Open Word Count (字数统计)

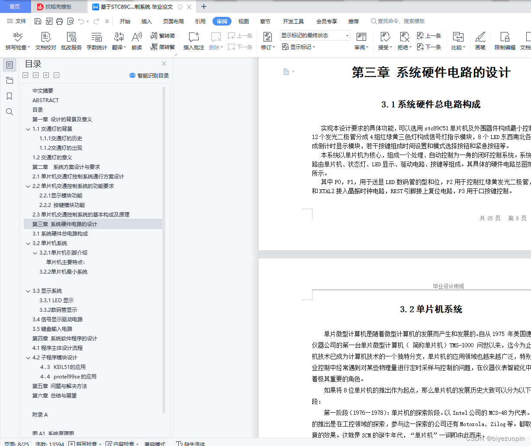pos(97,41)
